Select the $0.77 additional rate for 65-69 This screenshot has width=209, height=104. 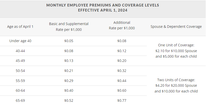coord(122,100)
